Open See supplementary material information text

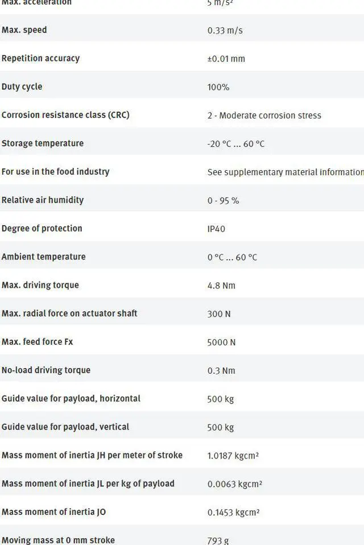[286, 172]
